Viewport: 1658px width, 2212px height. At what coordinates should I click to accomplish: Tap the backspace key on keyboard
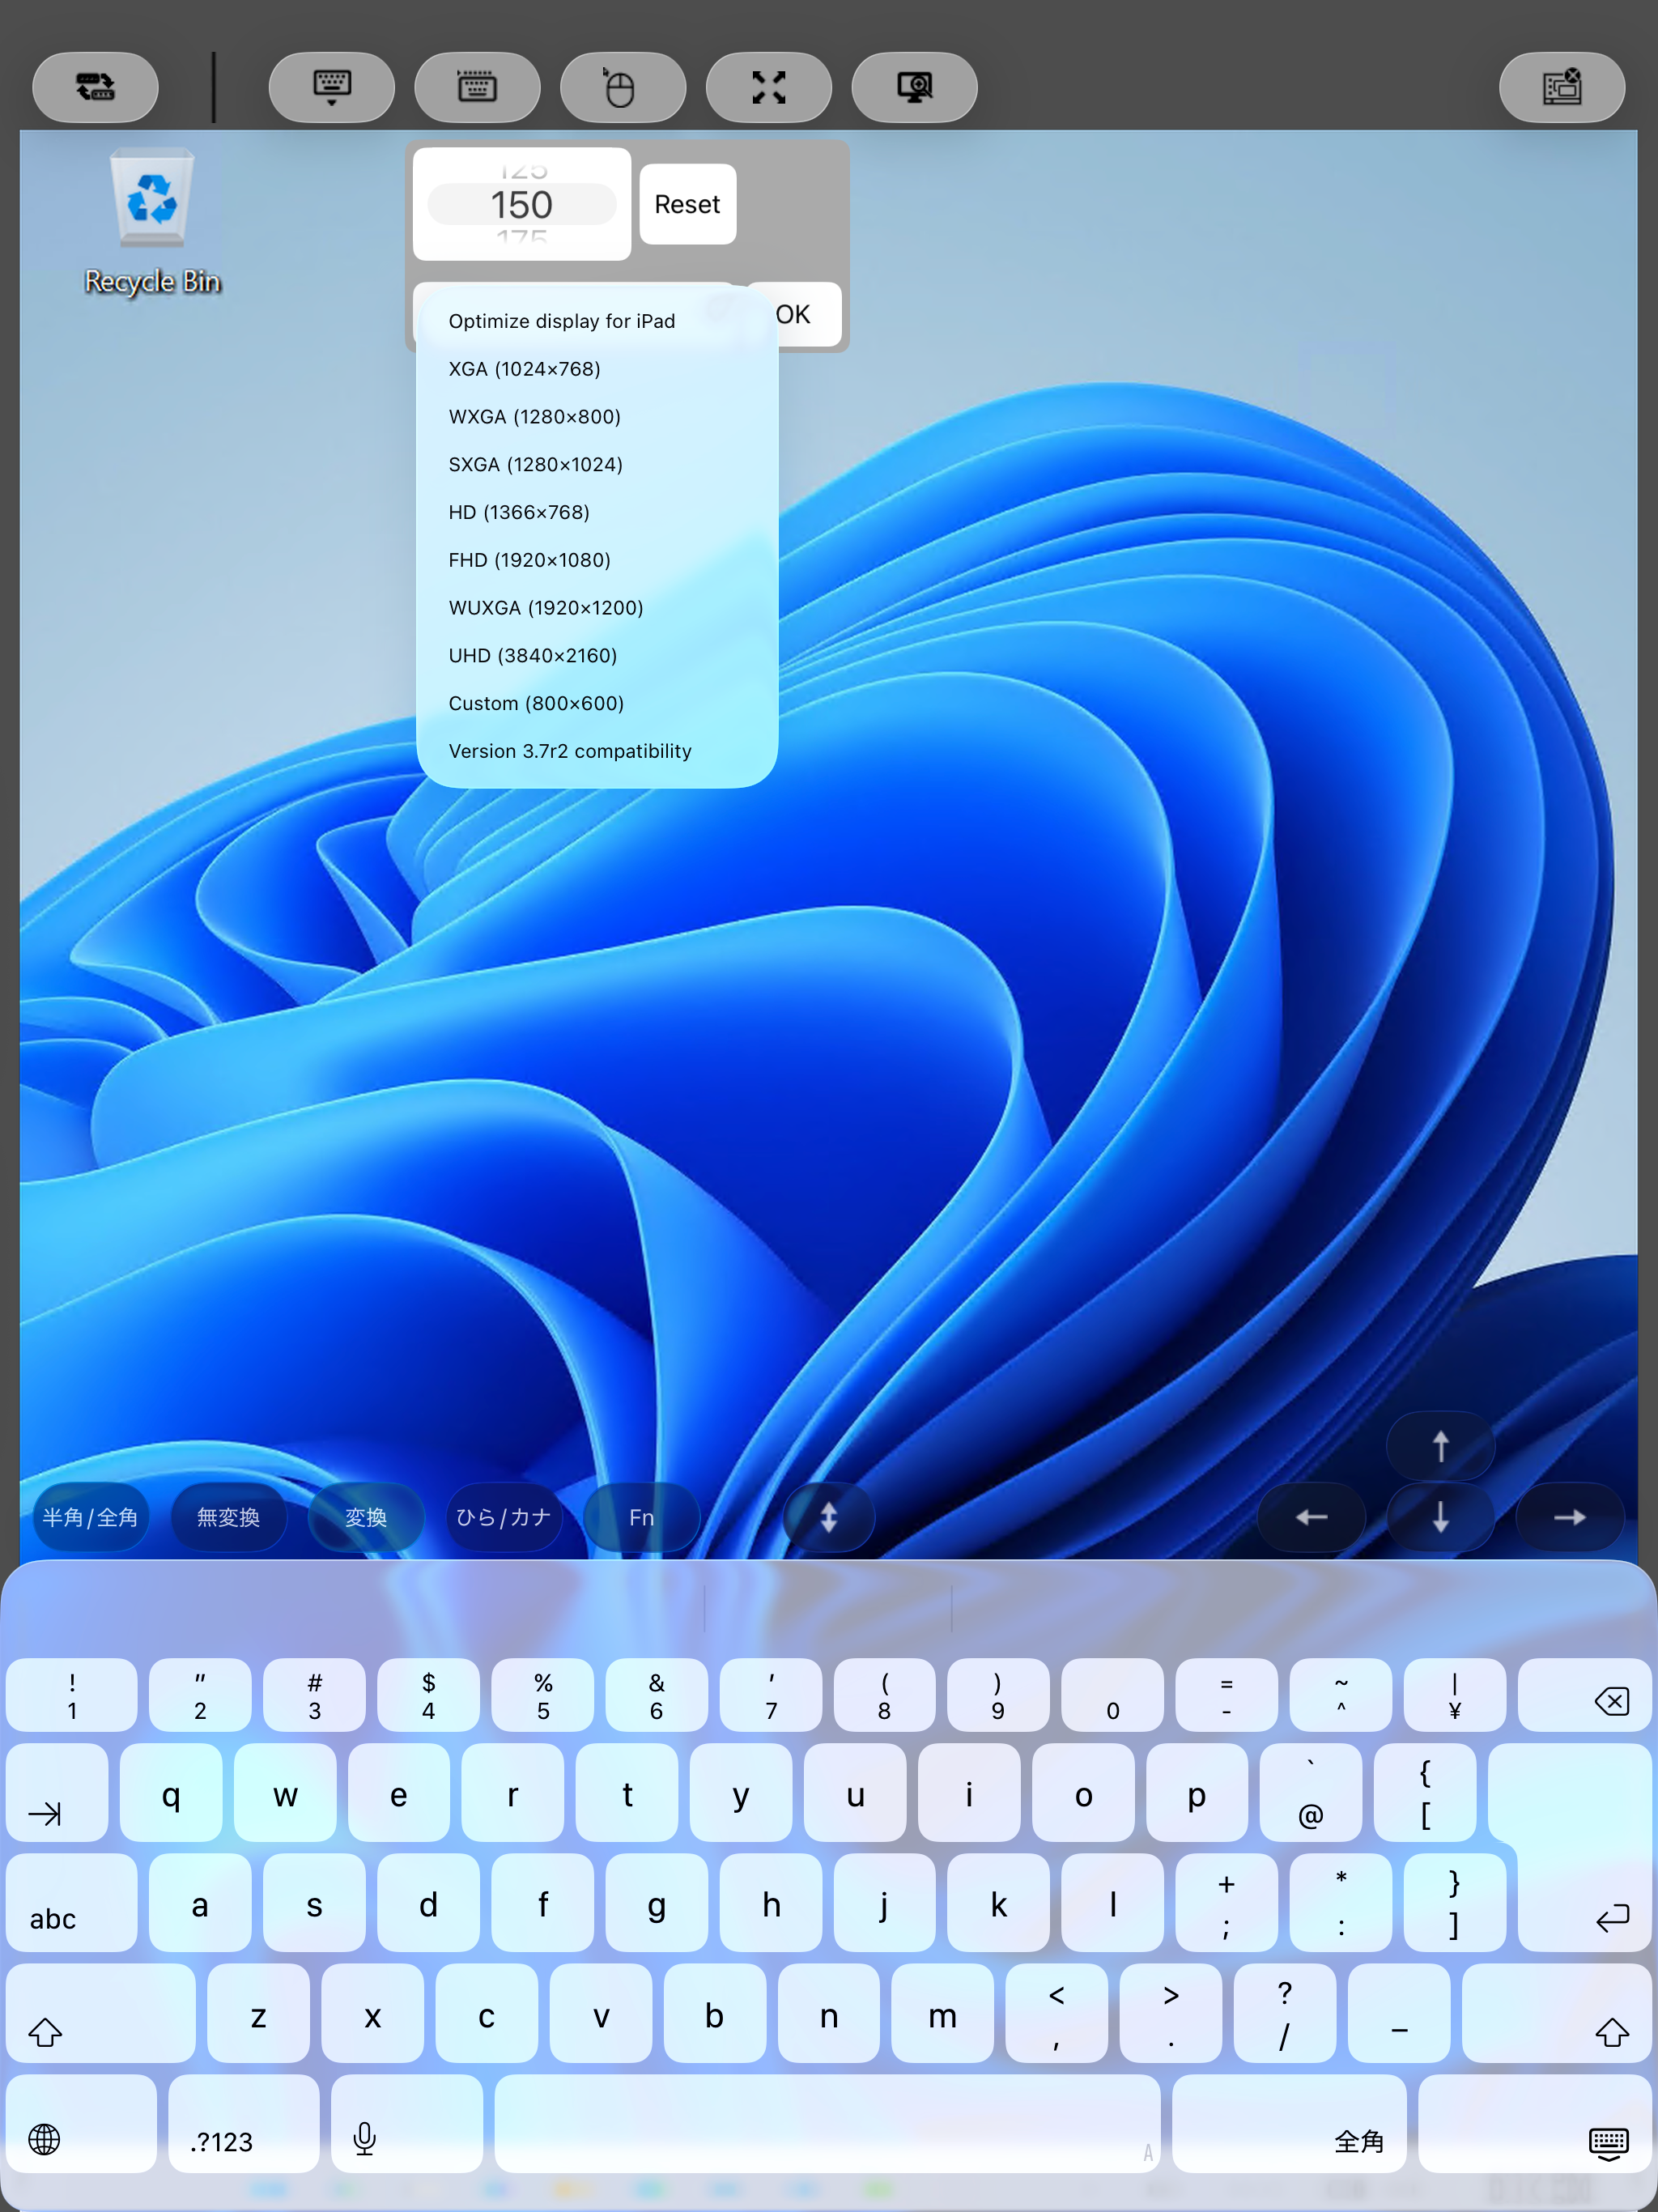click(x=1585, y=1695)
